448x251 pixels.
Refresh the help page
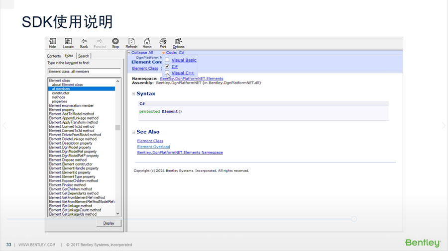(131, 41)
